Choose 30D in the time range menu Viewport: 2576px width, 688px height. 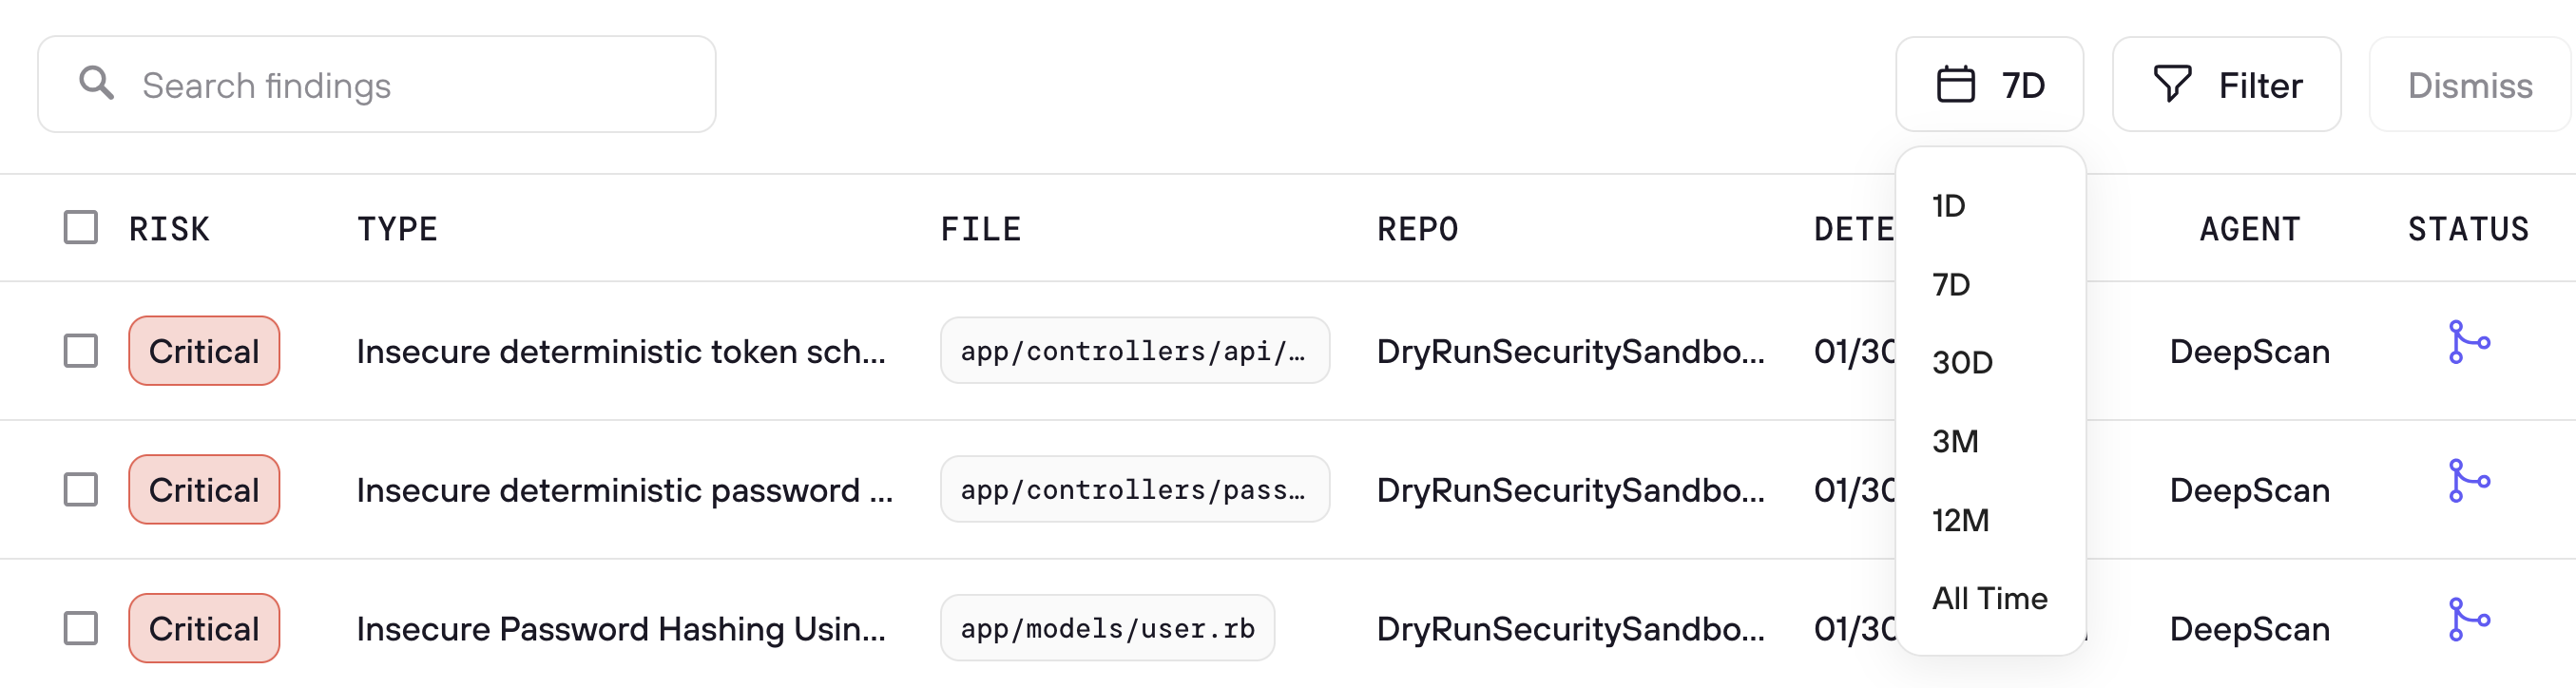[1962, 363]
